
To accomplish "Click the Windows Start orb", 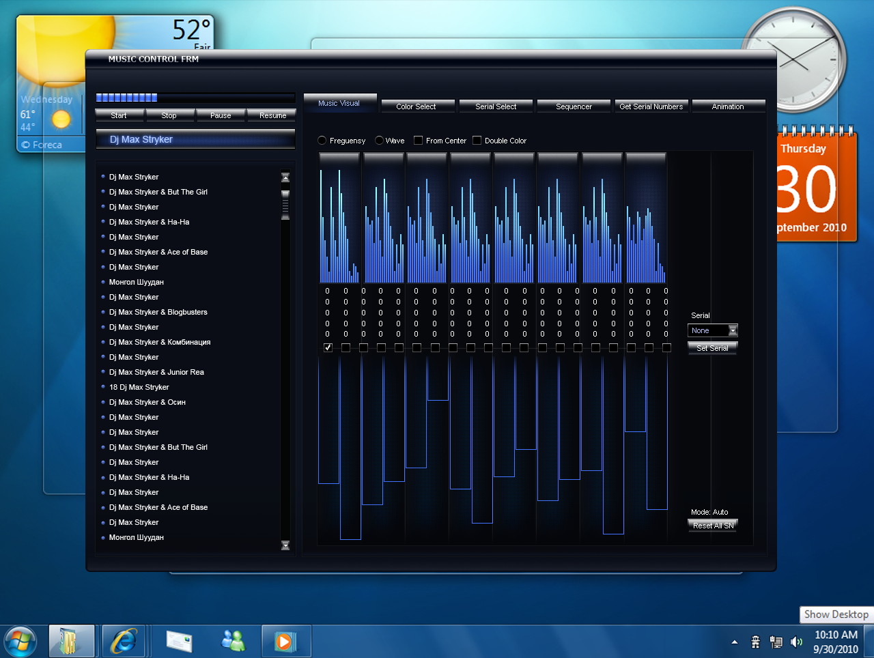I will [20, 642].
